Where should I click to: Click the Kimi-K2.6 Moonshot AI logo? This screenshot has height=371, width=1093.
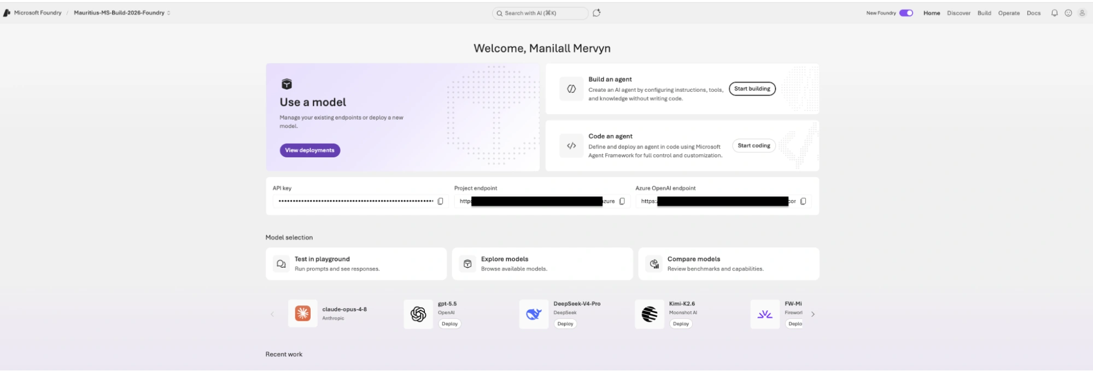[649, 314]
